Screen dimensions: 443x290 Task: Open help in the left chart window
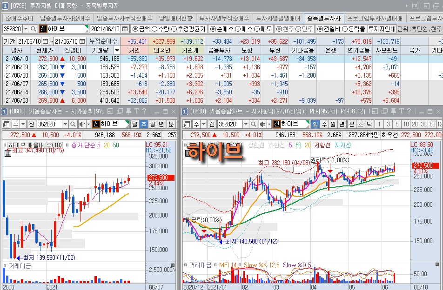144,112
